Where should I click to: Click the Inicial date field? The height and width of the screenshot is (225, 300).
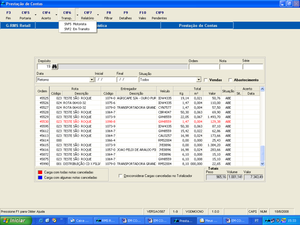pos(105,80)
